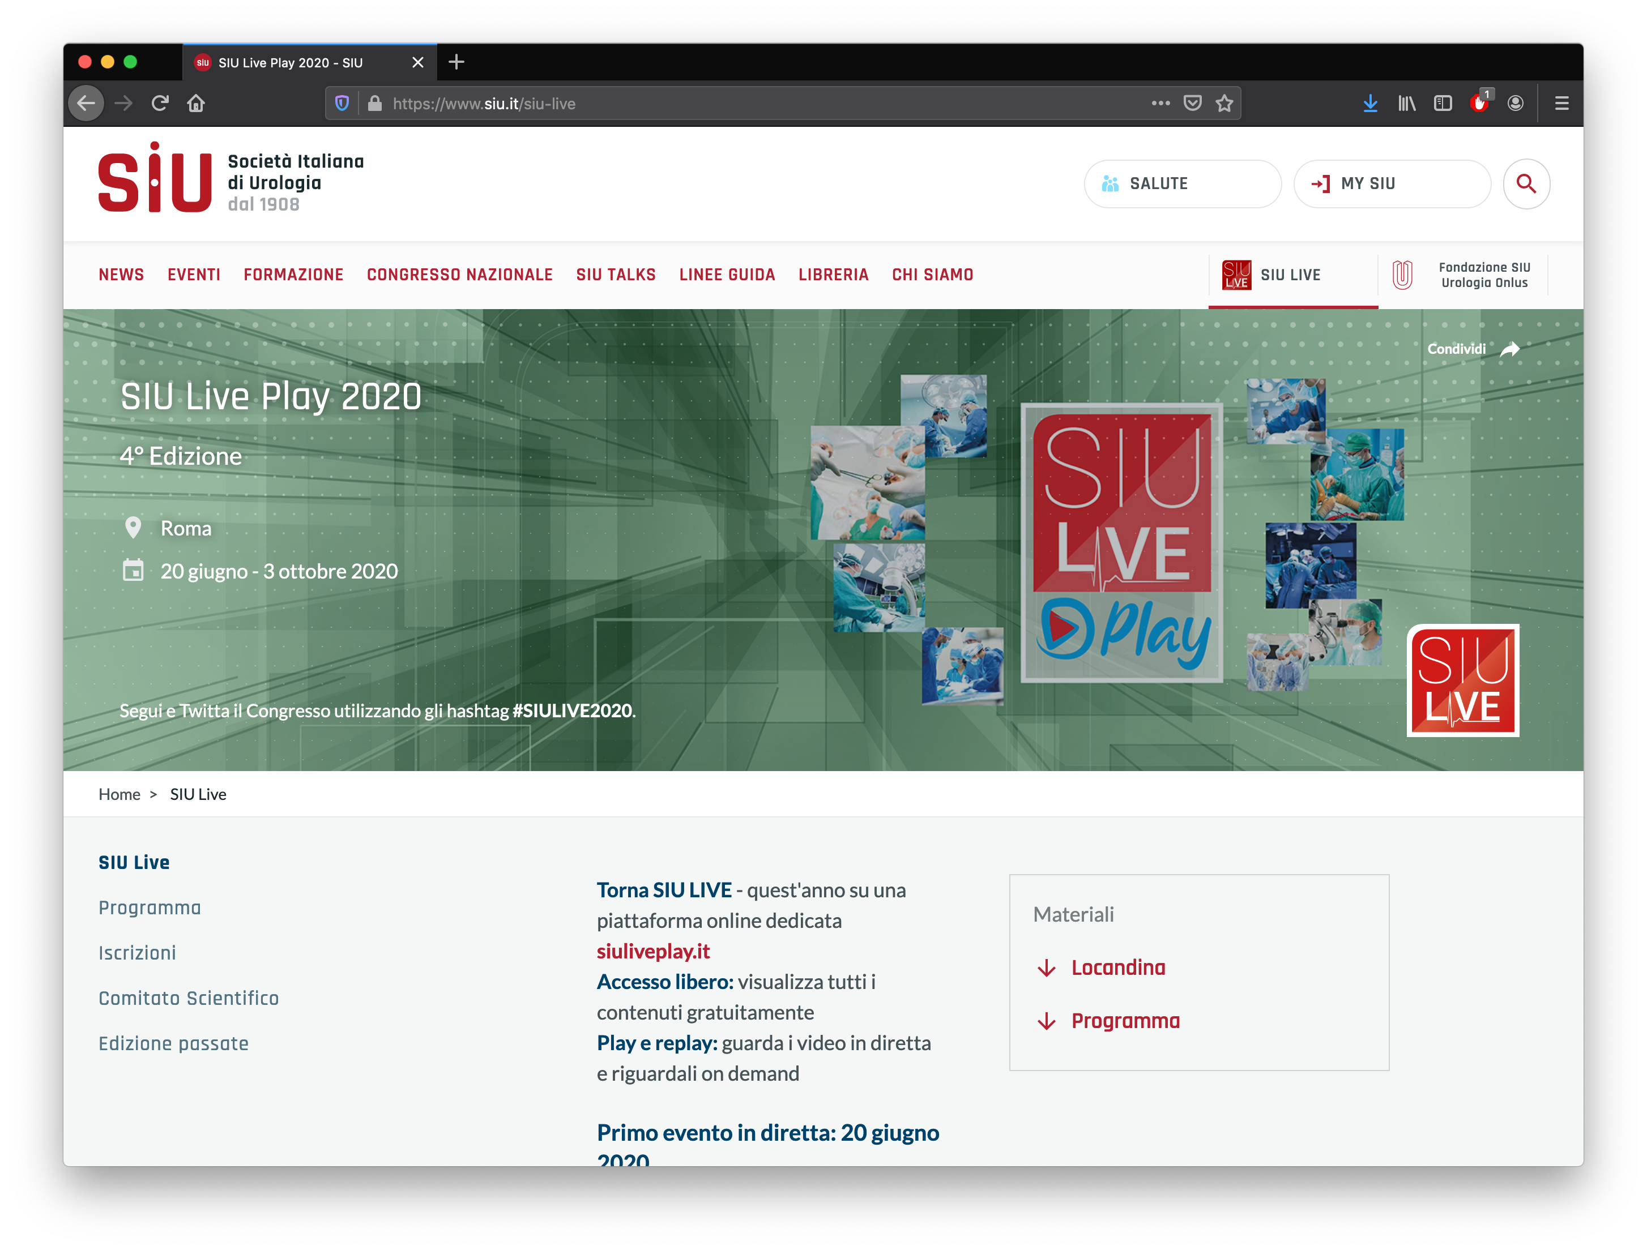The image size is (1647, 1250).
Task: Click the SIU logo in the header
Action: [155, 178]
